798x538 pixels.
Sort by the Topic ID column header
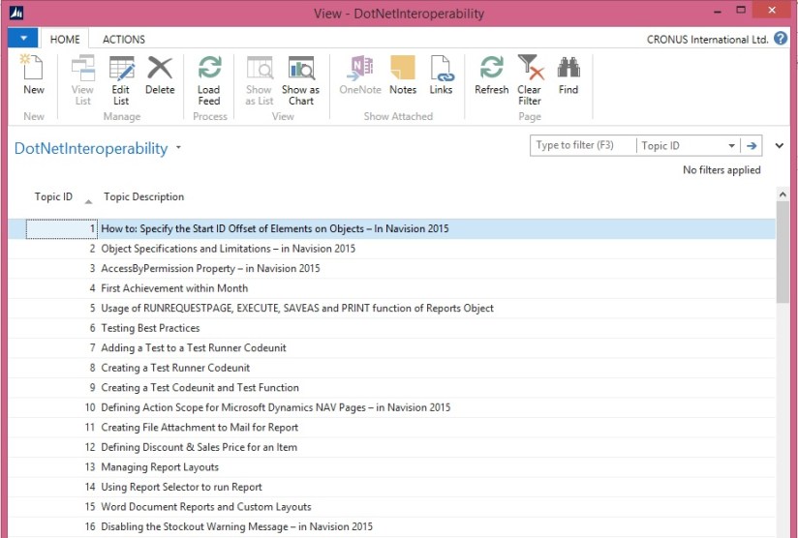click(53, 196)
